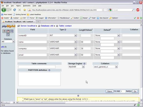Screen dimensions: 143x107
Task: Reload the page with the refresh icon
Action: point(14,10)
